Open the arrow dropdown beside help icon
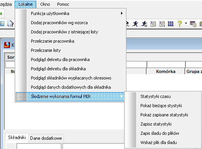The width and height of the screenshot is (202, 149). (x=186, y=23)
